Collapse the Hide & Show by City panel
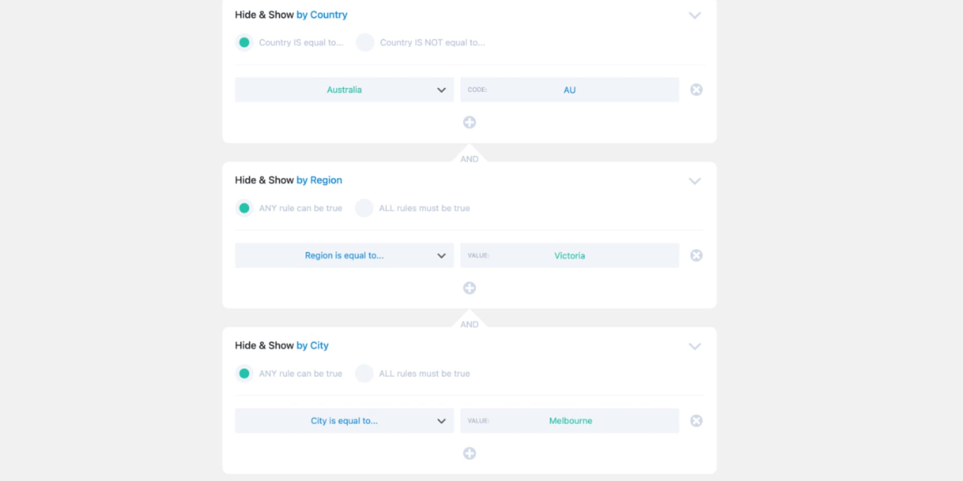The image size is (963, 481). tap(694, 346)
